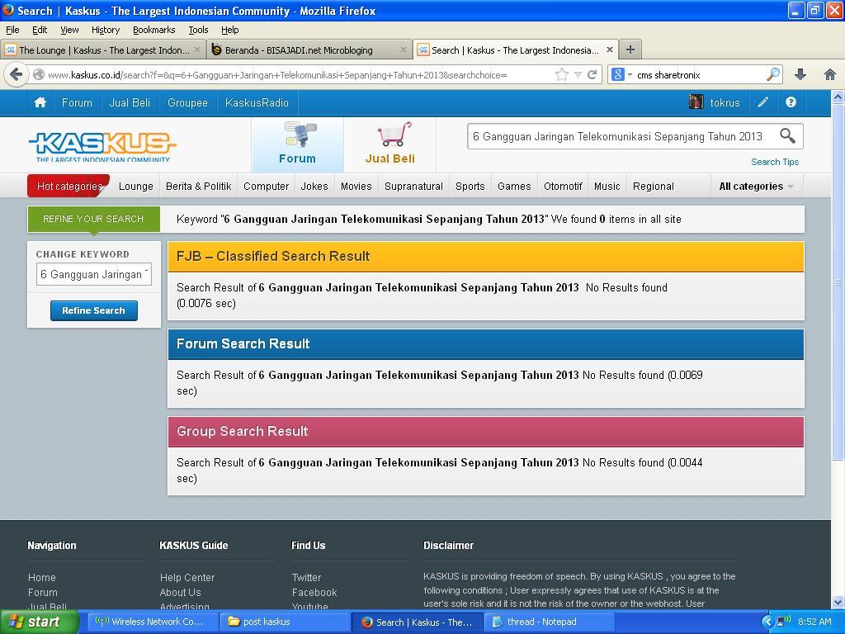
Task: Close the Lounge Kaskus tab
Action: (196, 50)
